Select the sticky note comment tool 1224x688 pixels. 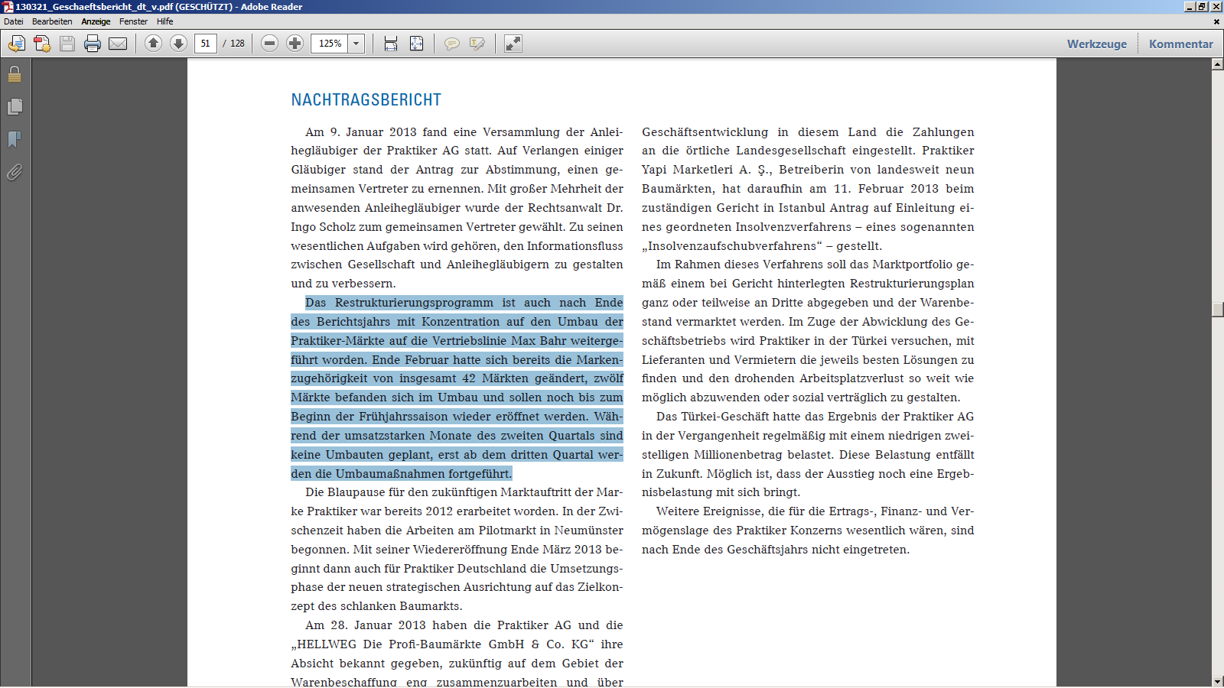(x=452, y=44)
